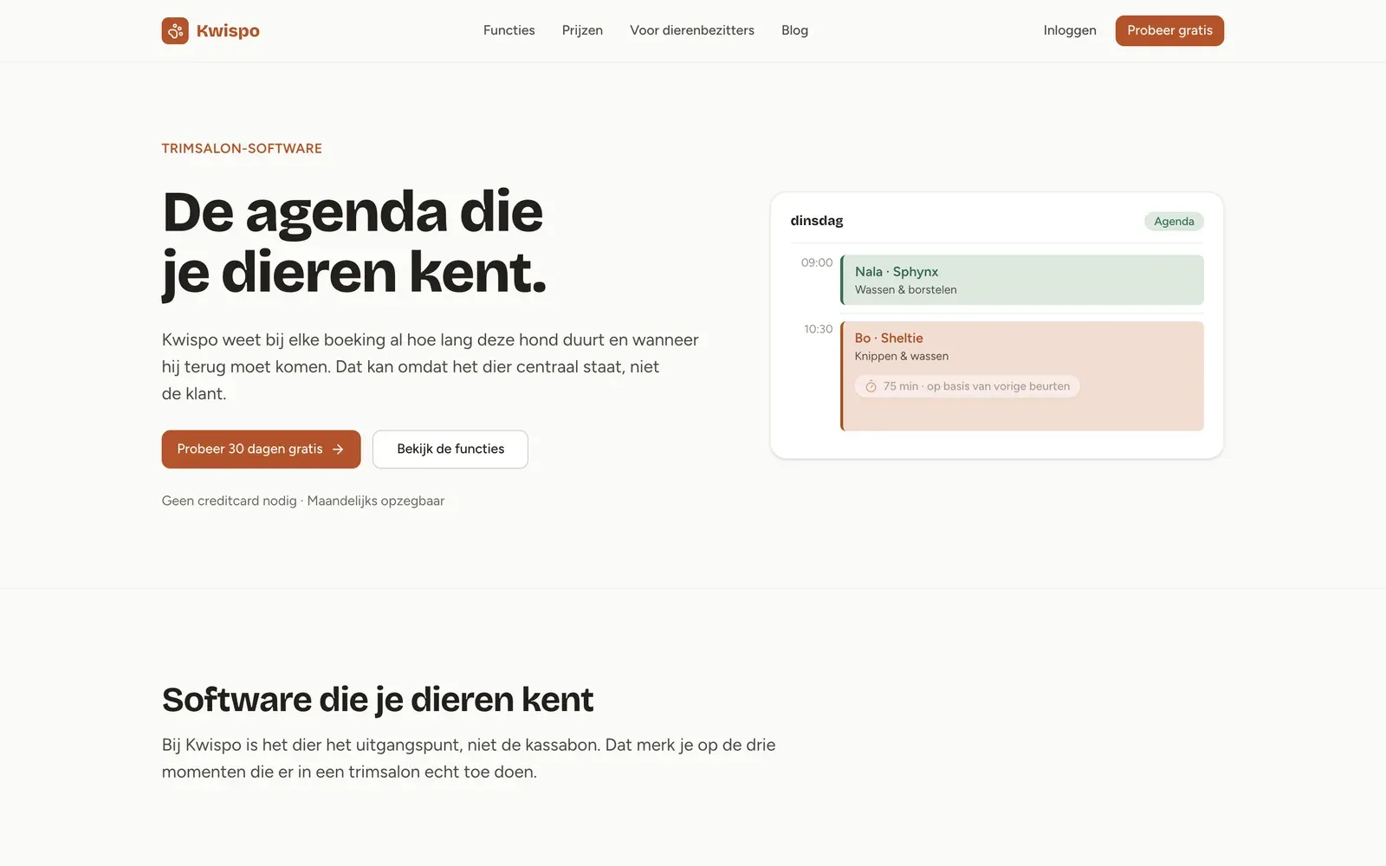This screenshot has height=866, width=1386.
Task: Click the Kwispo paw logo icon
Action: click(175, 31)
